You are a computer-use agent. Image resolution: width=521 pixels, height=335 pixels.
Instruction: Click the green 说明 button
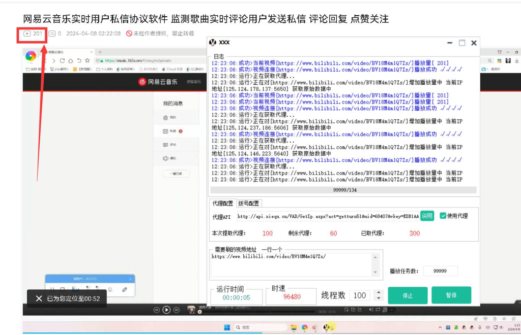click(x=427, y=216)
